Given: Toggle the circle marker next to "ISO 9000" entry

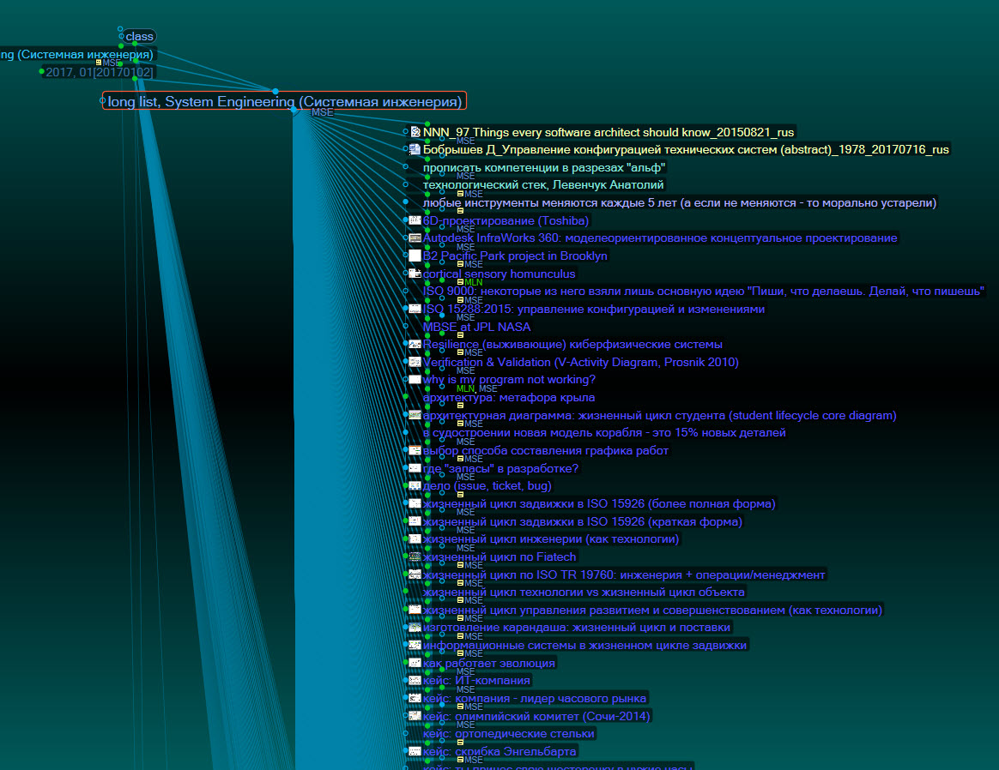Looking at the screenshot, I should [406, 290].
